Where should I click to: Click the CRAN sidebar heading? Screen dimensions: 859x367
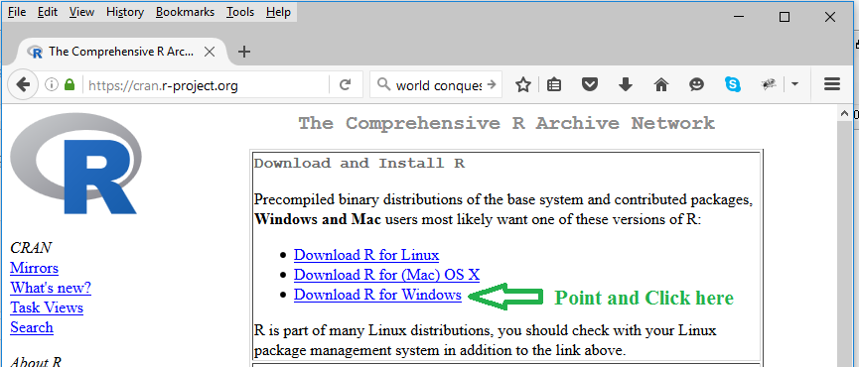coord(31,248)
